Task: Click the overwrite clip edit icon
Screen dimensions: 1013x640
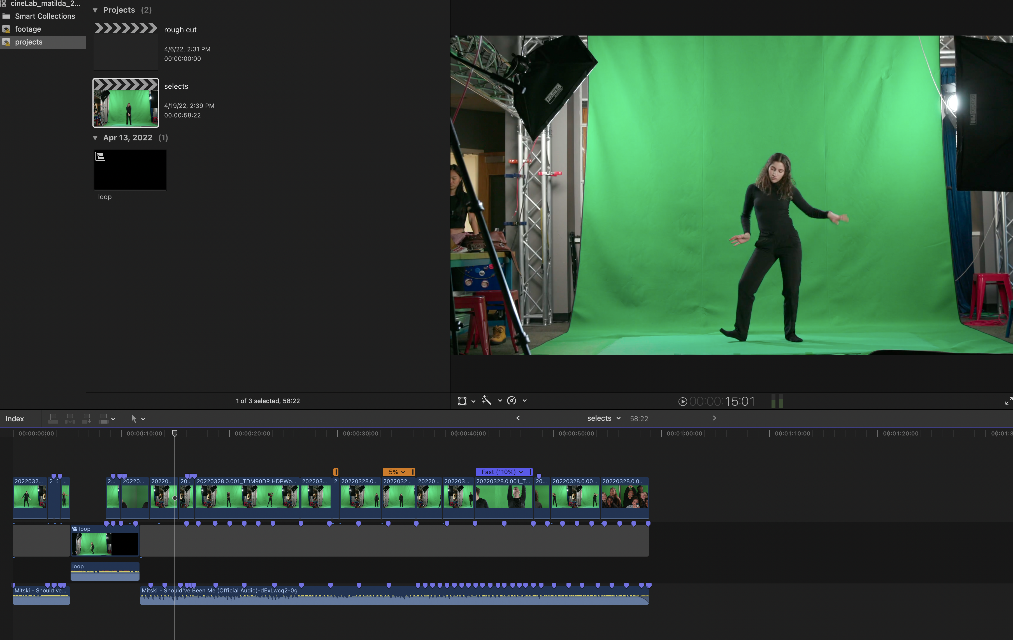Action: click(x=103, y=418)
